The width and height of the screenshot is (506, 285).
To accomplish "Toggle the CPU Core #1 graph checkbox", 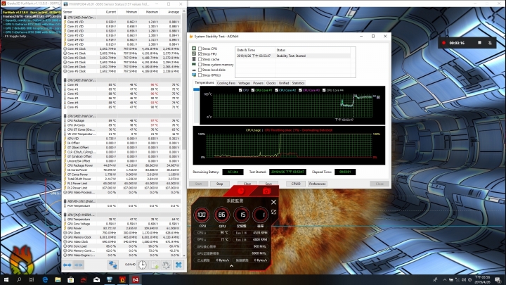I will [253, 90].
